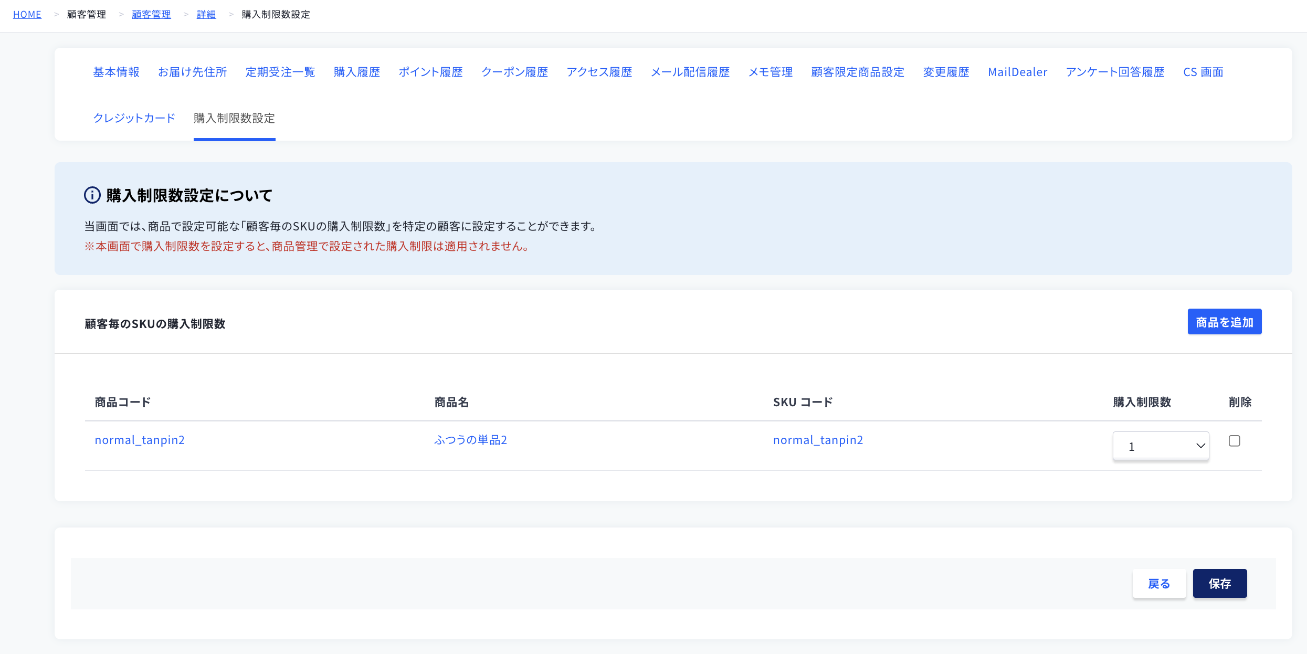This screenshot has height=654, width=1307.
Task: Follow the HOME breadcrumb link
Action: tap(27, 15)
